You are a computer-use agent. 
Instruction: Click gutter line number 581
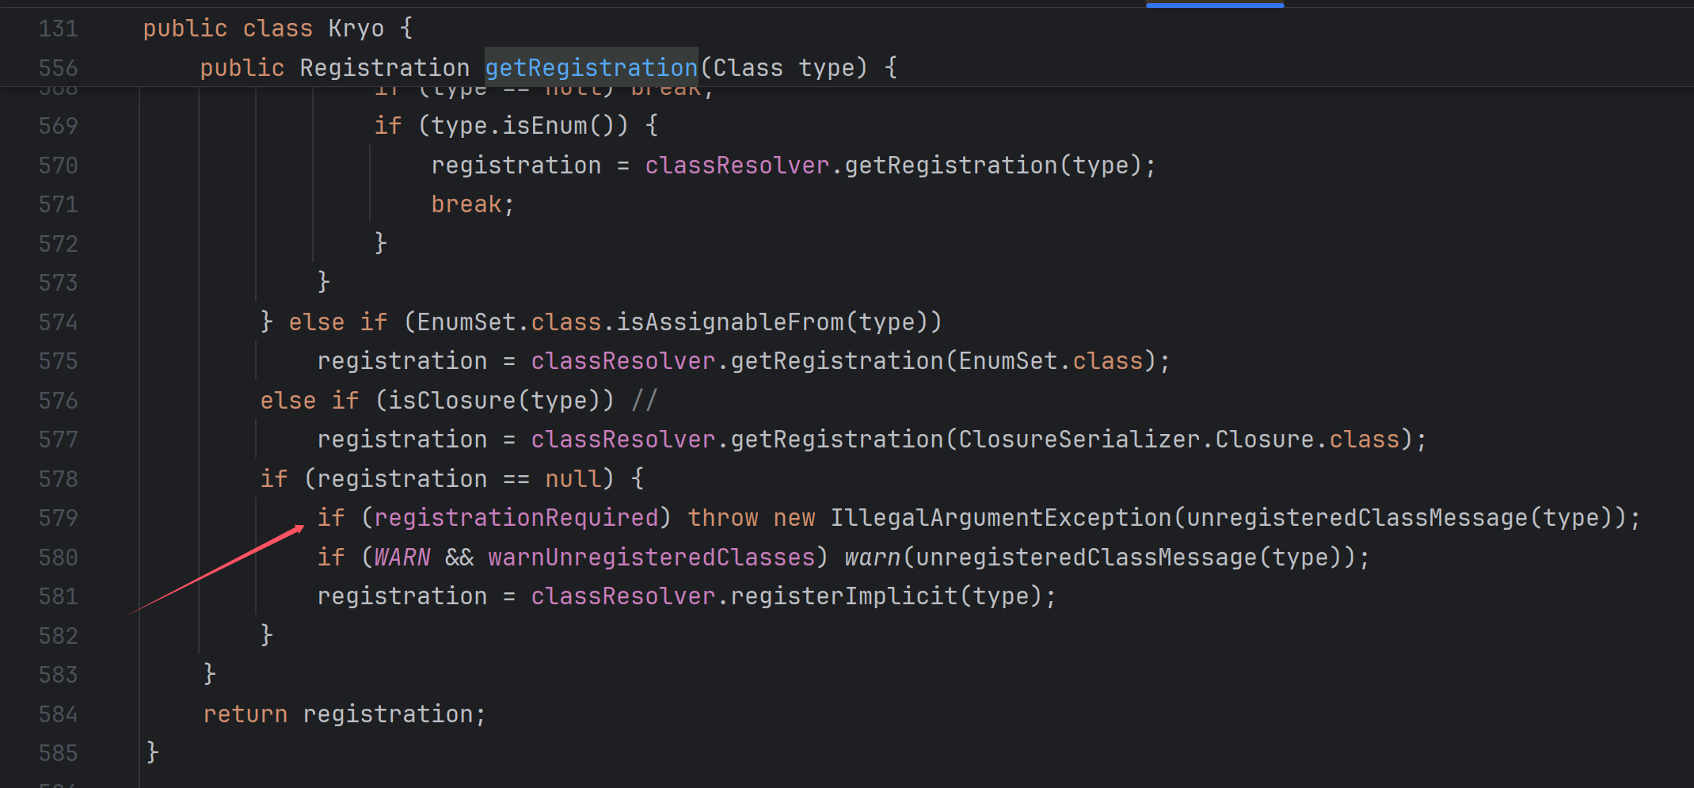click(x=59, y=596)
